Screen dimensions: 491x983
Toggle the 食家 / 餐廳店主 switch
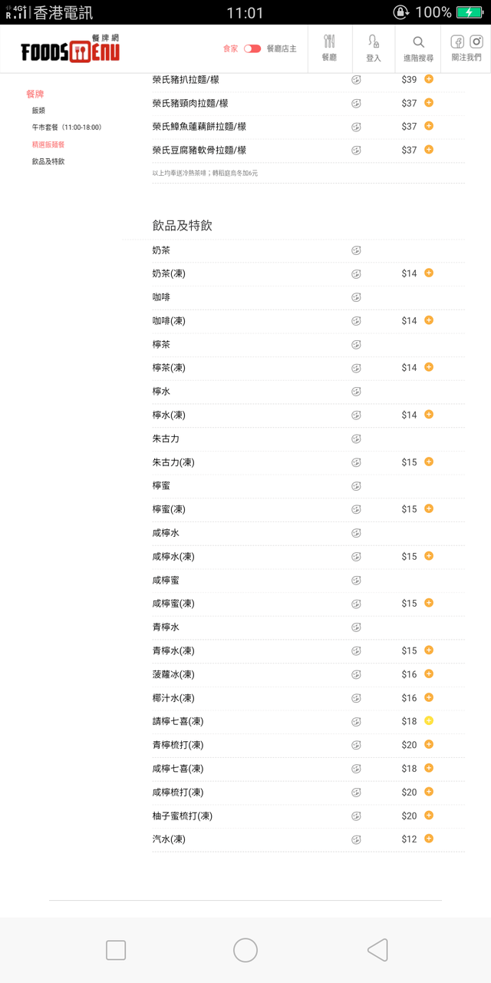(x=252, y=48)
